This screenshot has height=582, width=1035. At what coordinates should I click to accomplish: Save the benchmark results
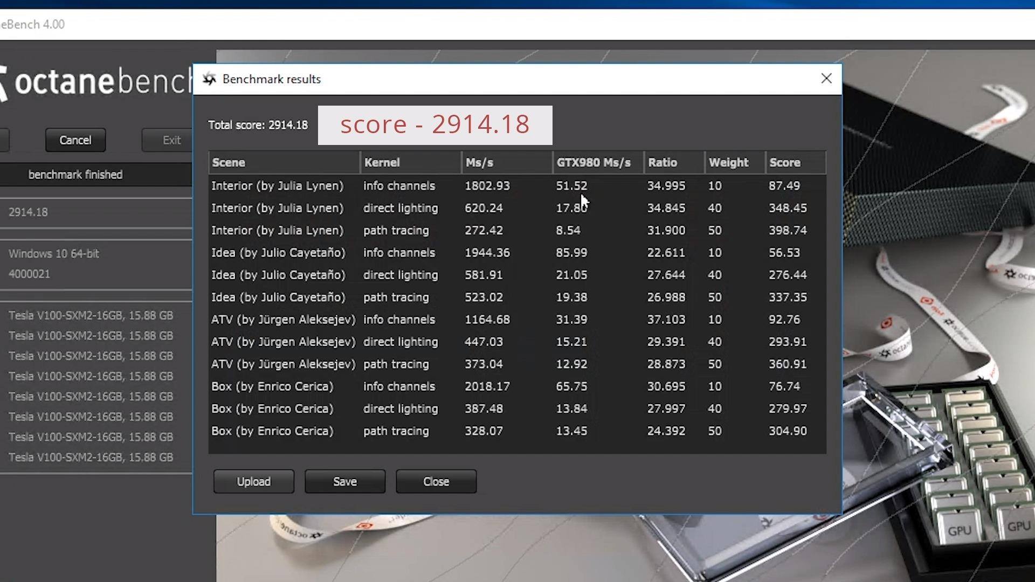(345, 481)
